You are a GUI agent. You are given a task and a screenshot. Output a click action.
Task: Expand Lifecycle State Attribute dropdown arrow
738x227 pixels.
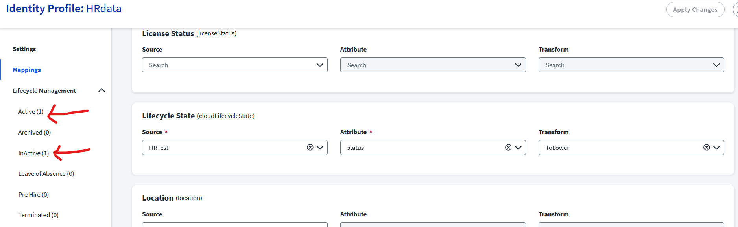click(x=518, y=148)
